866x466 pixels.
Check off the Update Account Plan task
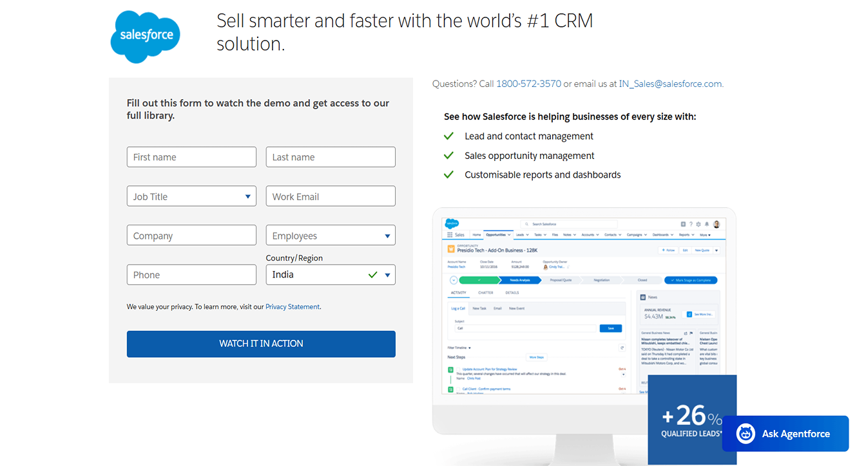tap(459, 369)
